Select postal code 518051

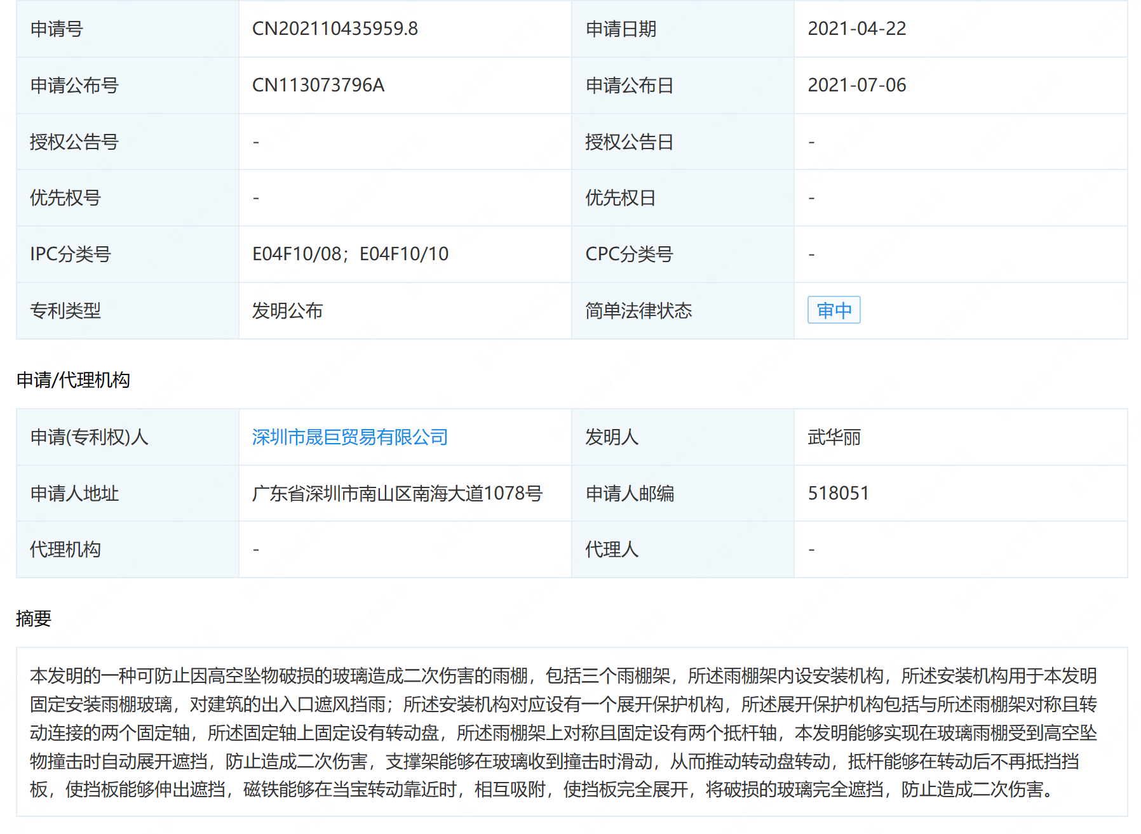point(838,494)
